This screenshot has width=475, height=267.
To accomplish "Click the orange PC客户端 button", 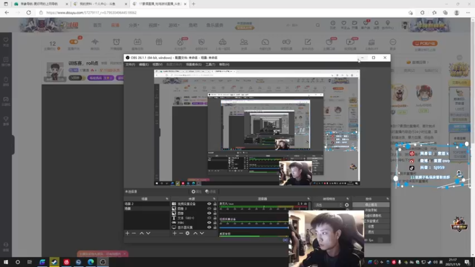I will (x=425, y=43).
